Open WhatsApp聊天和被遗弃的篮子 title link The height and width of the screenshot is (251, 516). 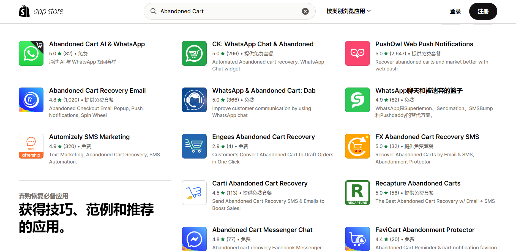tap(419, 91)
